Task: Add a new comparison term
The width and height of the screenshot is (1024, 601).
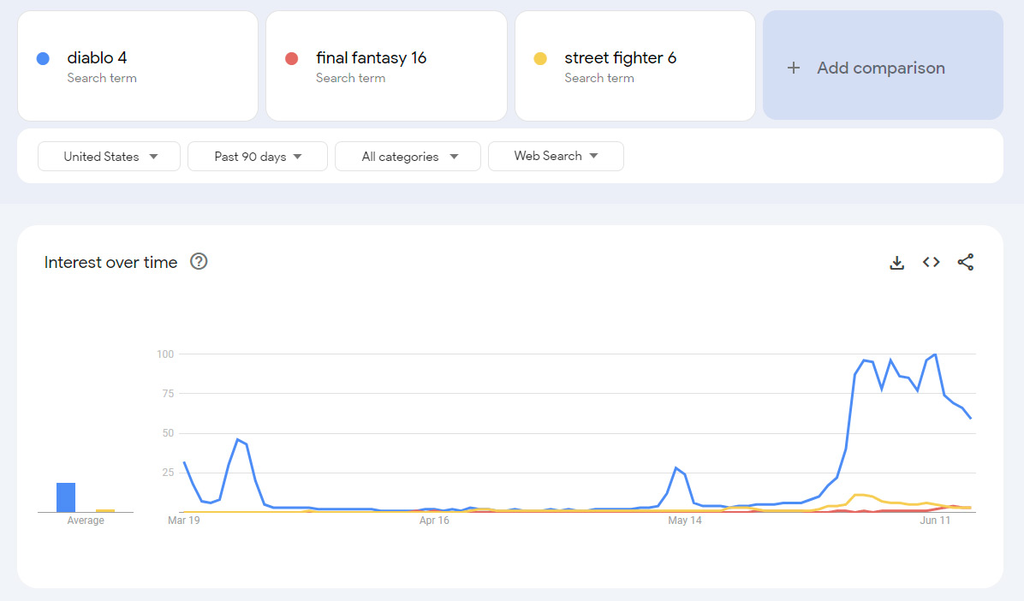Action: 882,66
